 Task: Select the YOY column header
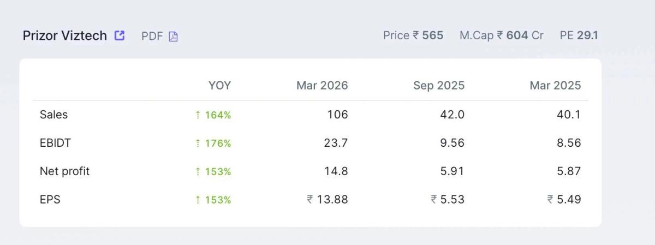[219, 85]
